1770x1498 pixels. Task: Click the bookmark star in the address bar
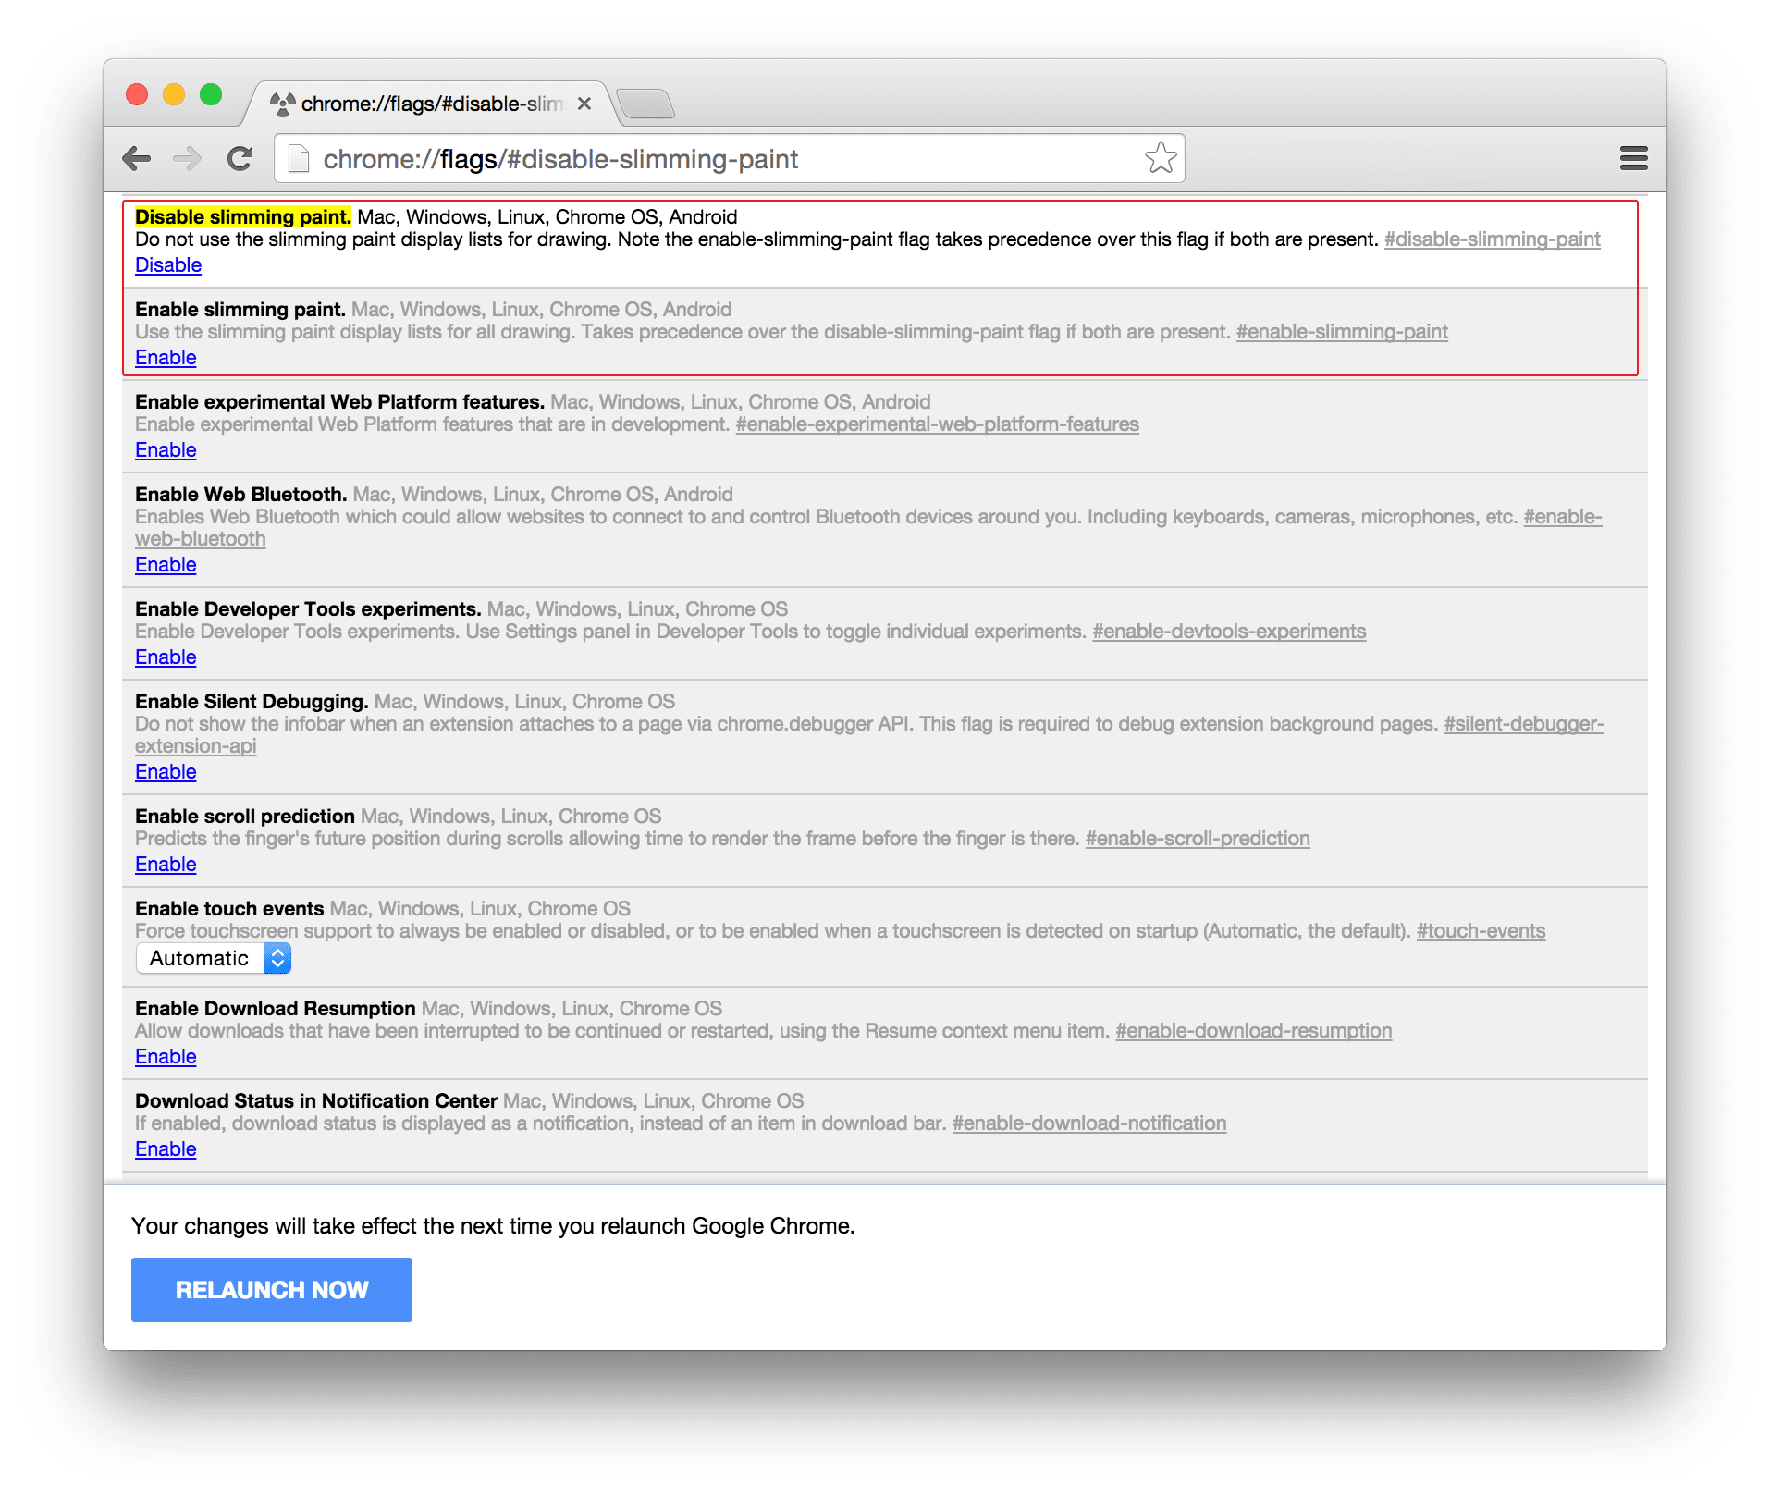click(1161, 157)
